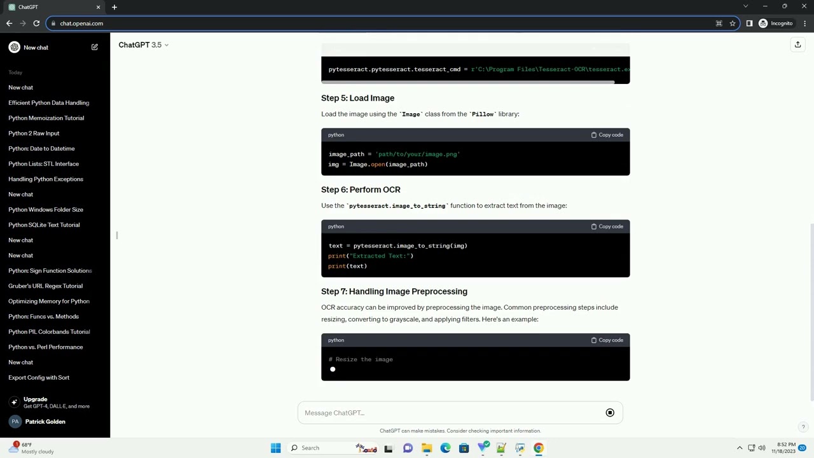Open the clock showing 8:52 PM

tap(783, 448)
